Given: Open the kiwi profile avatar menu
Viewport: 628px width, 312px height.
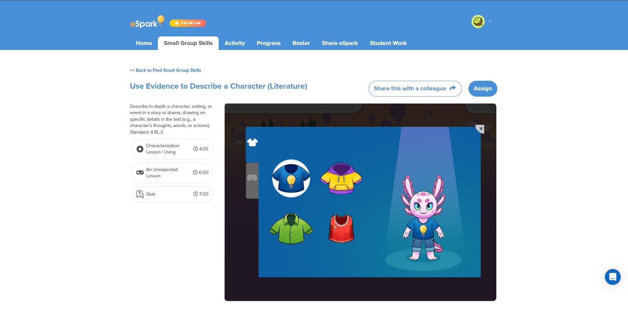Looking at the screenshot, I should (478, 22).
